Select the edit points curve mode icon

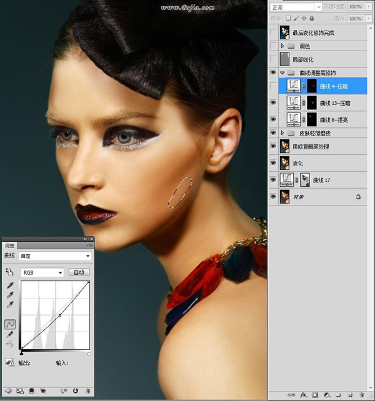tap(10, 325)
